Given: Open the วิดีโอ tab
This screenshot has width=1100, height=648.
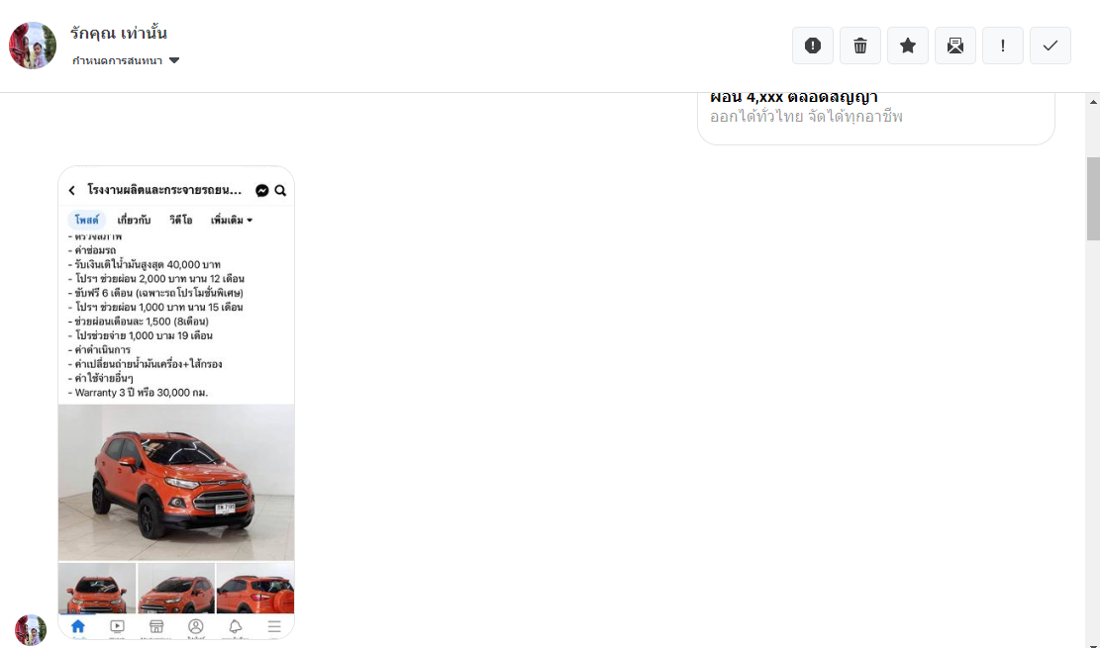Looking at the screenshot, I should pos(180,221).
